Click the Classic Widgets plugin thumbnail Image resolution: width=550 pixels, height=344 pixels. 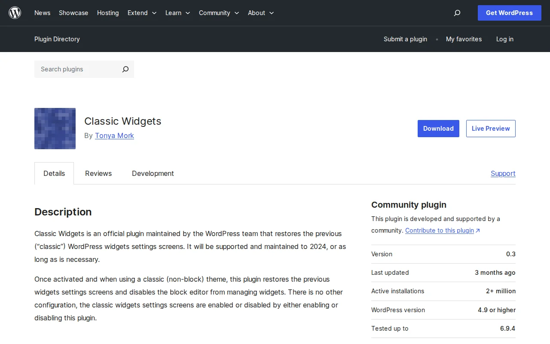pos(55,128)
